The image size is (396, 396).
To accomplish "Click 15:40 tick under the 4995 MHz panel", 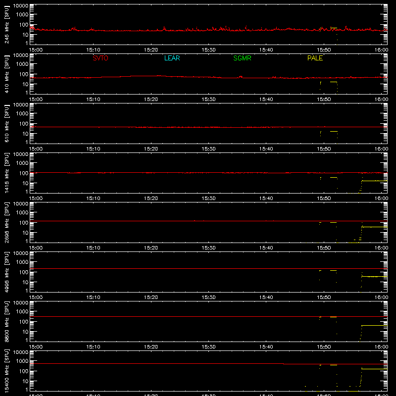I will pos(266,297).
